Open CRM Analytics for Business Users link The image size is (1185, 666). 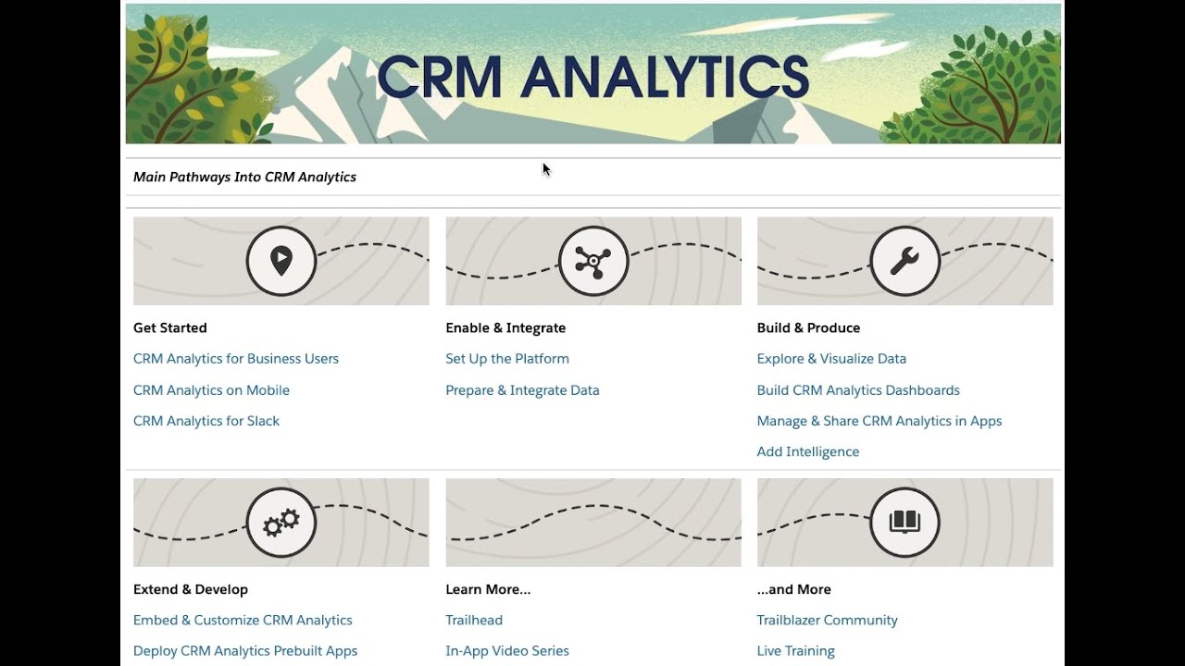pos(236,359)
